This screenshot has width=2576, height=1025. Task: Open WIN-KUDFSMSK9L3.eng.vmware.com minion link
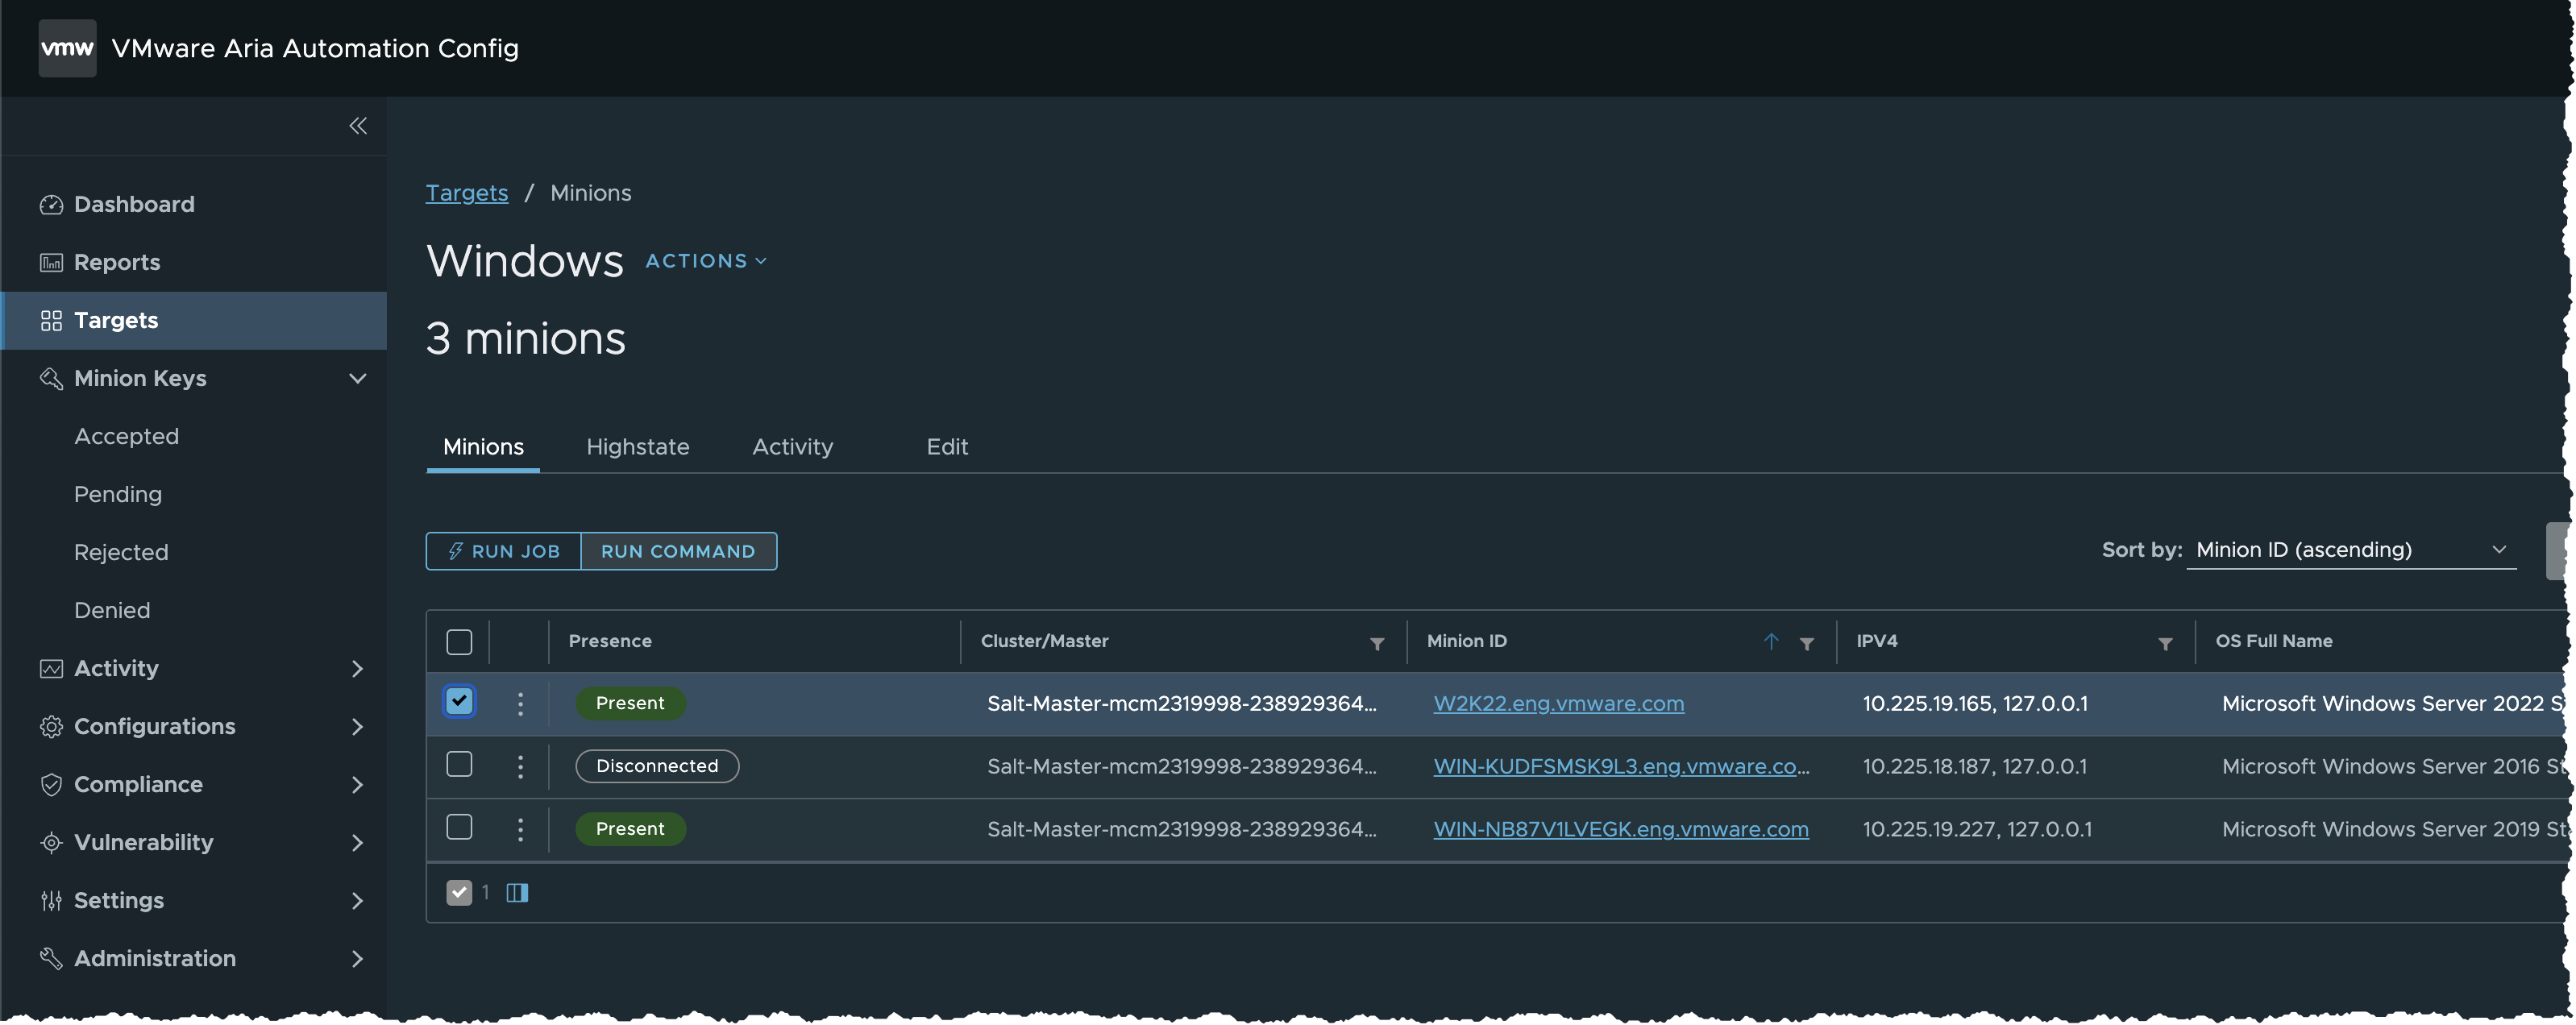1621,766
